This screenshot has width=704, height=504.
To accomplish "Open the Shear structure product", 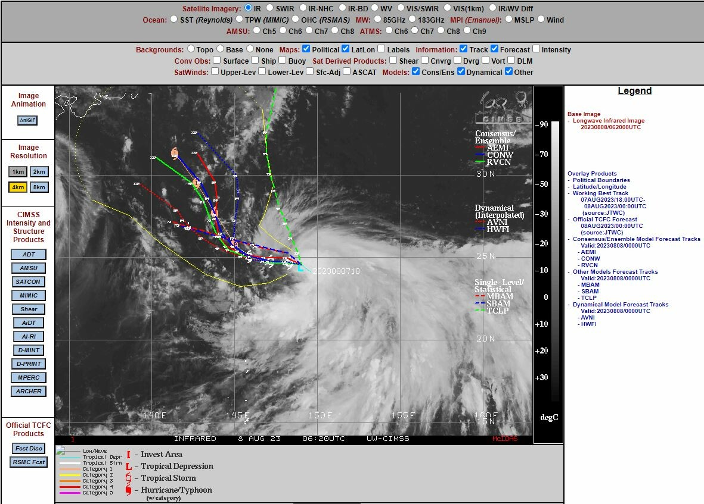I will [x=28, y=309].
